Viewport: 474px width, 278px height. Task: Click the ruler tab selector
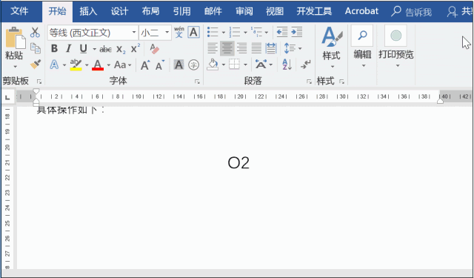click(8, 97)
